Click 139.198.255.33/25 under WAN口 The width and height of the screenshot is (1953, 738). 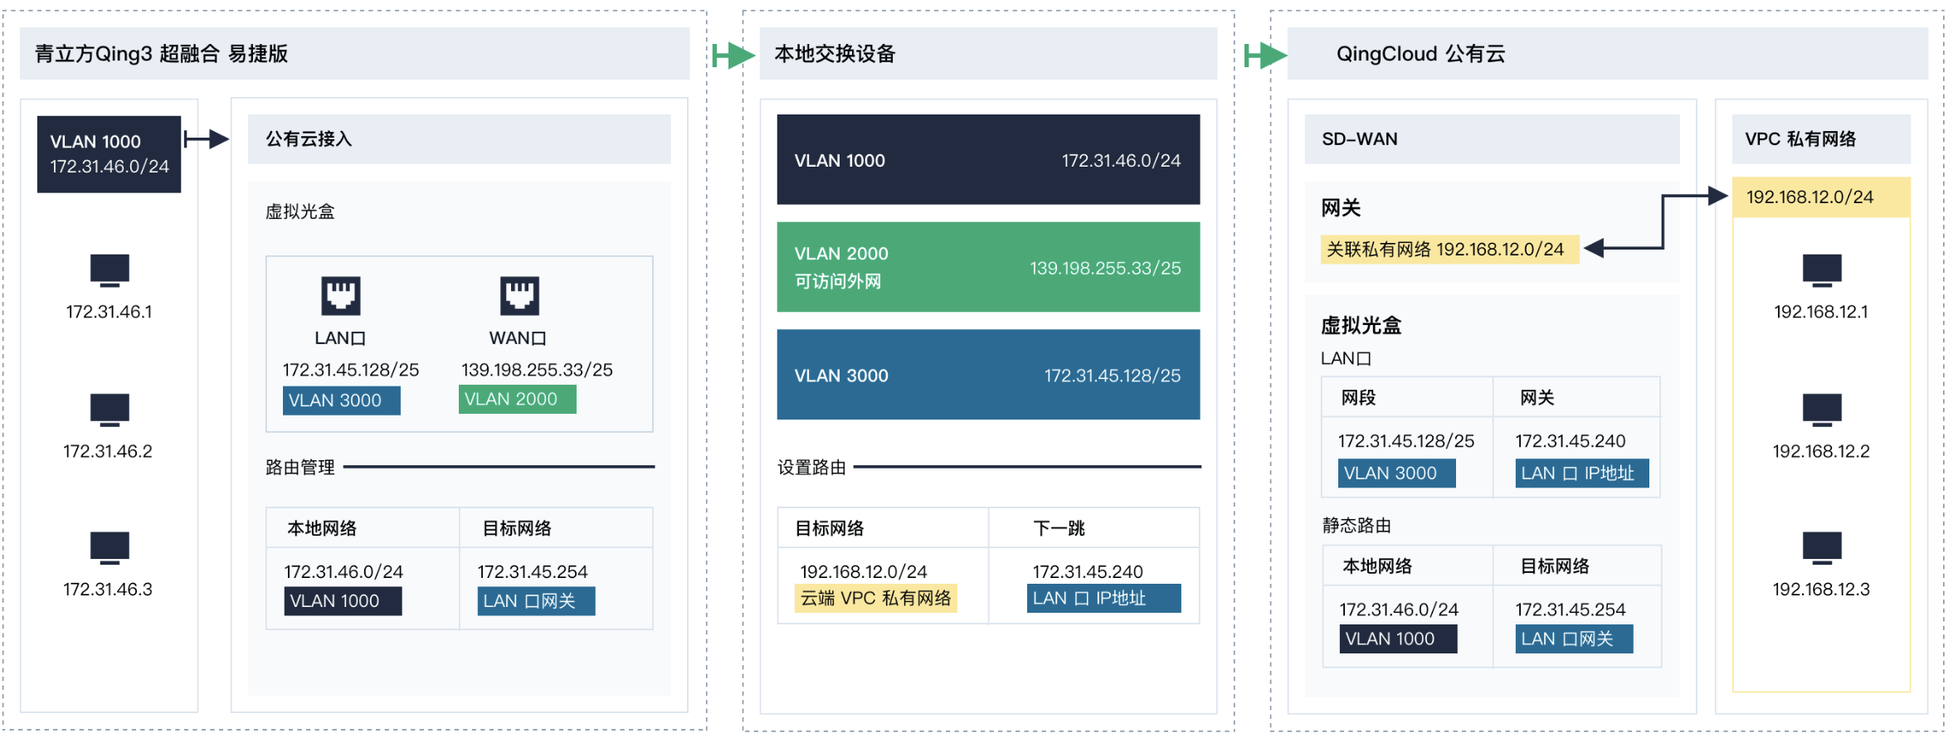(537, 370)
